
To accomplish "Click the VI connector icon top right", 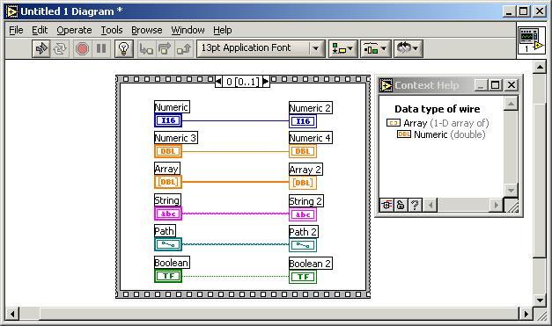I will click(531, 40).
